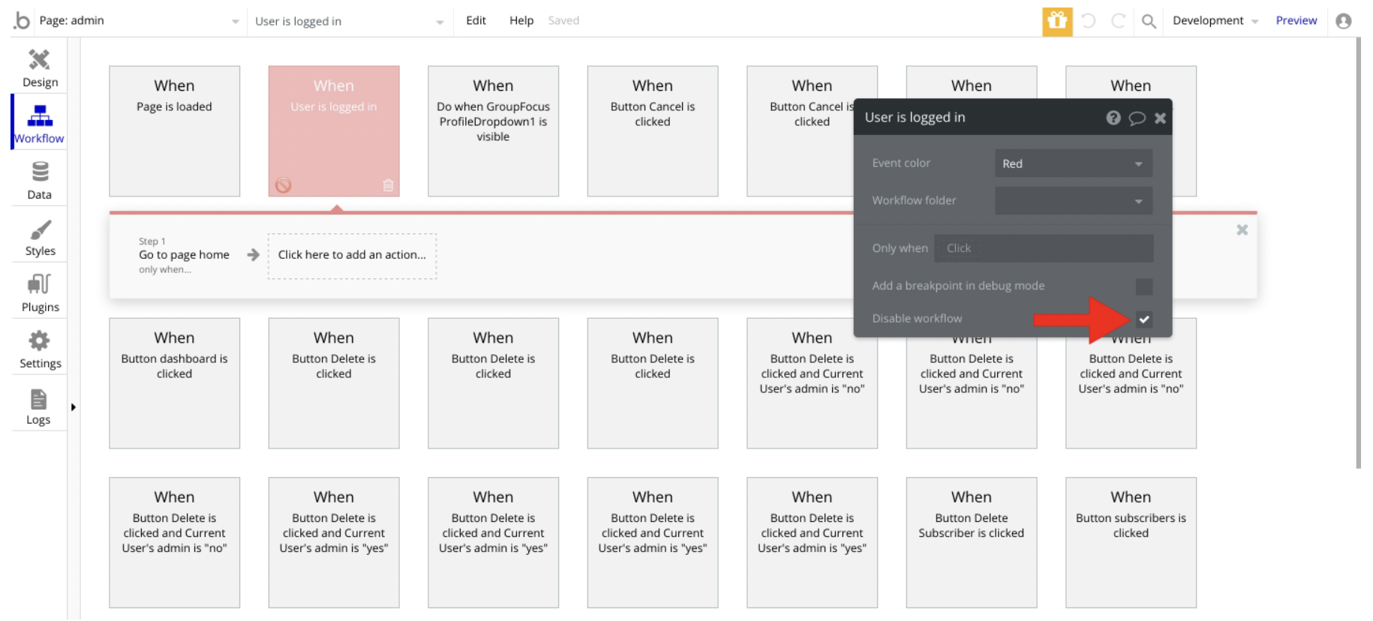Image resolution: width=1373 pixels, height=621 pixels.
Task: Delete the User is logged in event with trash icon
Action: pyautogui.click(x=388, y=185)
